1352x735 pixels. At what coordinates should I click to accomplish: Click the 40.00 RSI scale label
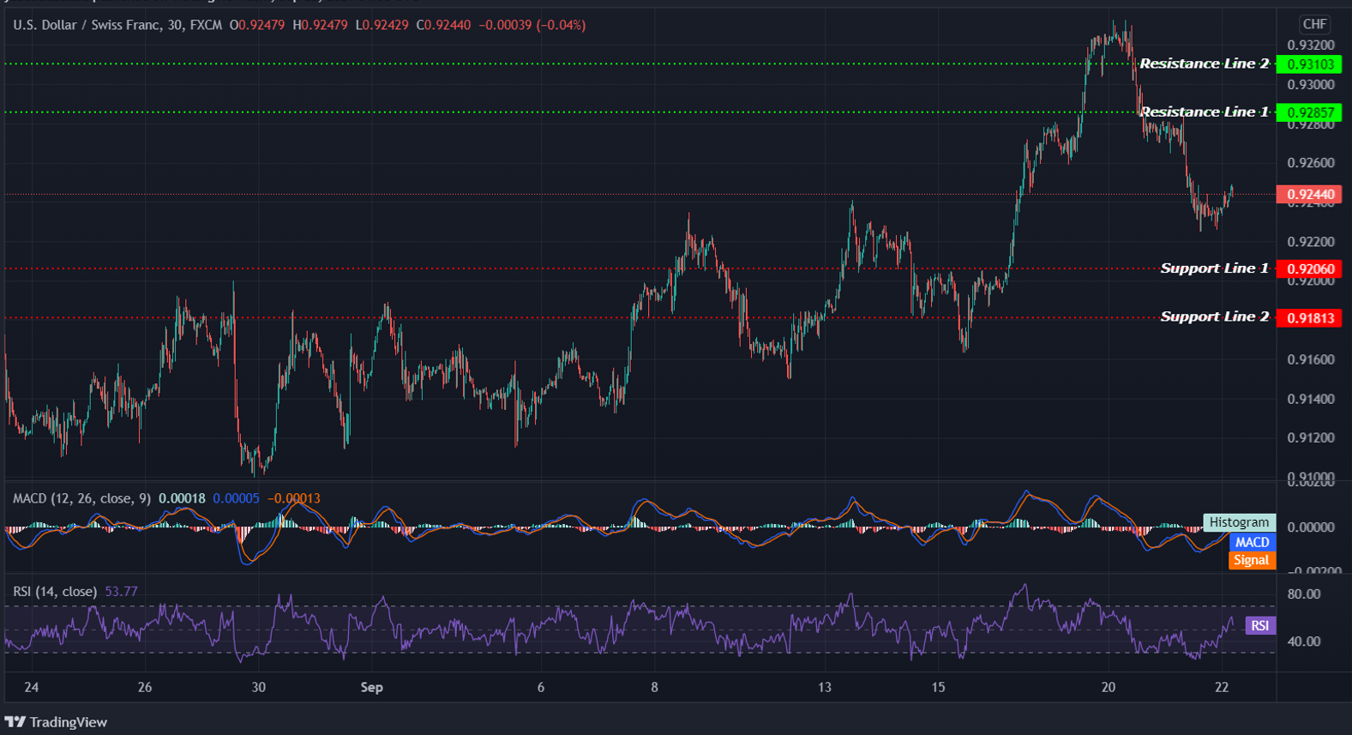pyautogui.click(x=1304, y=641)
